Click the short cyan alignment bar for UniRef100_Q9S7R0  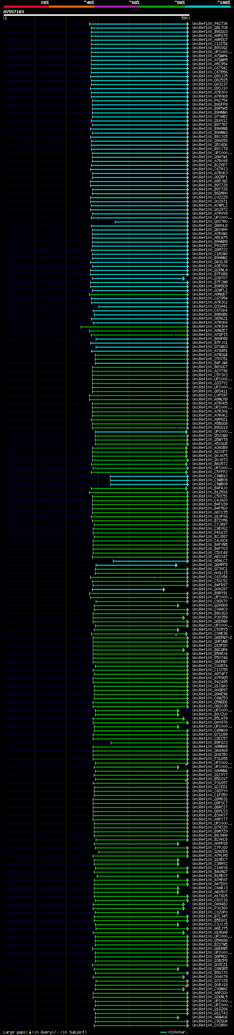(152, 222)
